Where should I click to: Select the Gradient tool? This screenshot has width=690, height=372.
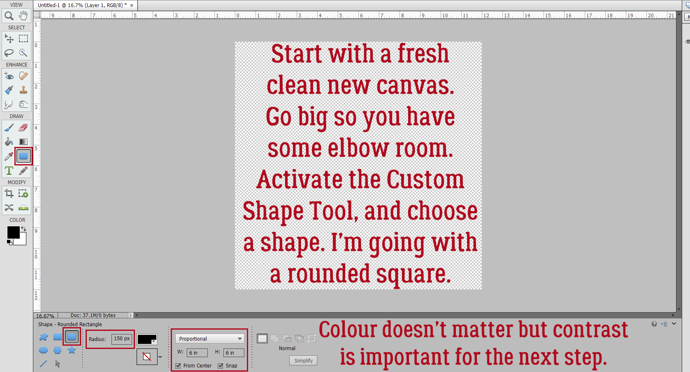(23, 142)
